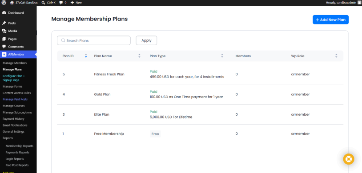The width and height of the screenshot is (362, 173).
Task: Open General Settings
Action: pos(13,132)
